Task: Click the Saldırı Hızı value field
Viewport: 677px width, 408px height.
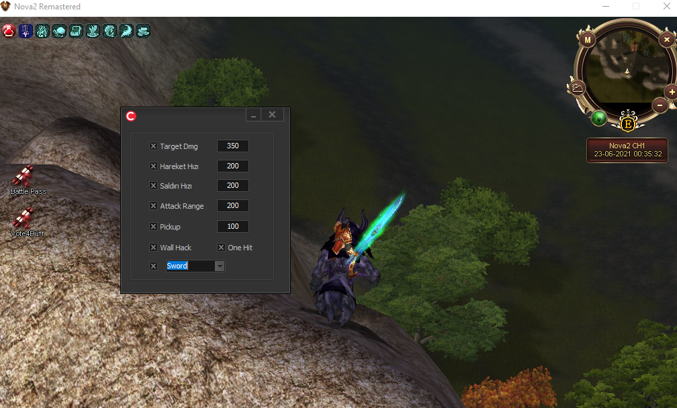Action: click(x=232, y=185)
